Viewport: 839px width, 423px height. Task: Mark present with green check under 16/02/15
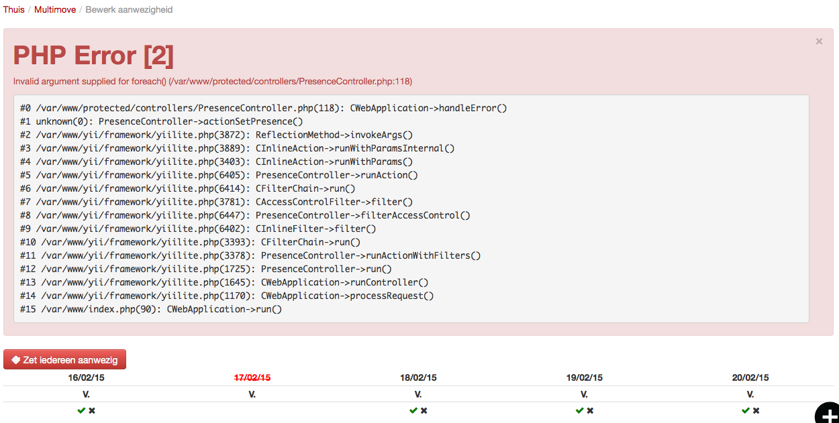pos(81,410)
